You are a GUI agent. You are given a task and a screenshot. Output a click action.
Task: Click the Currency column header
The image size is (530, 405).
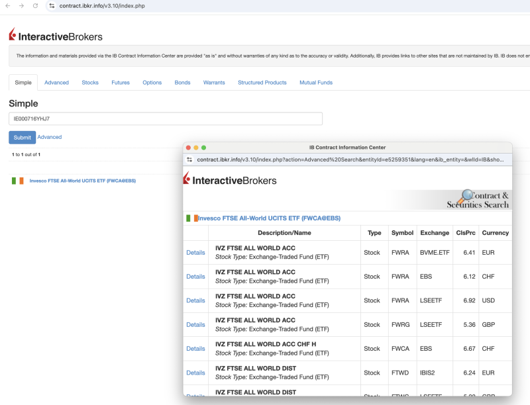coord(495,233)
